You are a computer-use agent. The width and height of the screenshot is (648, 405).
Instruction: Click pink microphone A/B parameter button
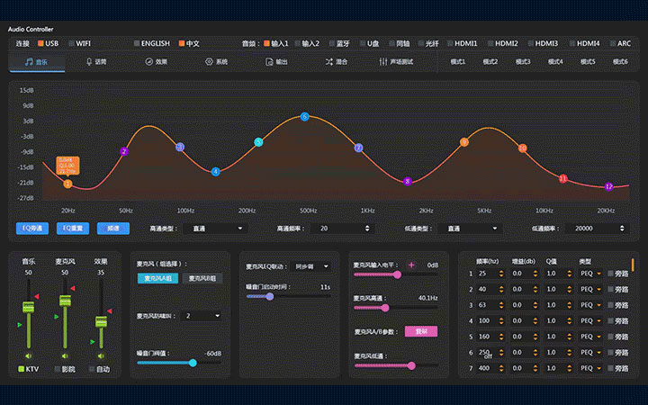click(421, 331)
